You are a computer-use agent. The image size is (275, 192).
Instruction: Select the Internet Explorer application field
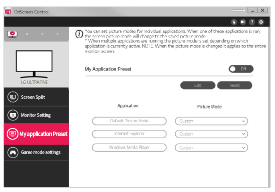pyautogui.click(x=129, y=134)
